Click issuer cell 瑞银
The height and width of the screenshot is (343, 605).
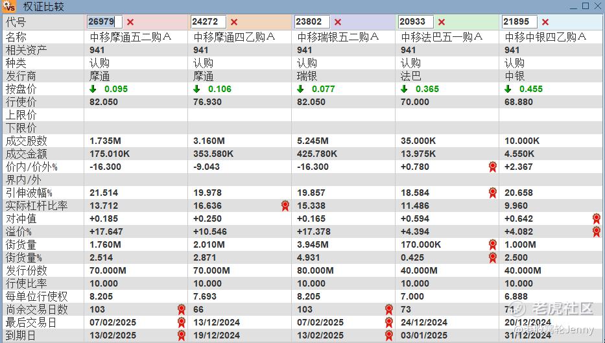click(x=307, y=76)
